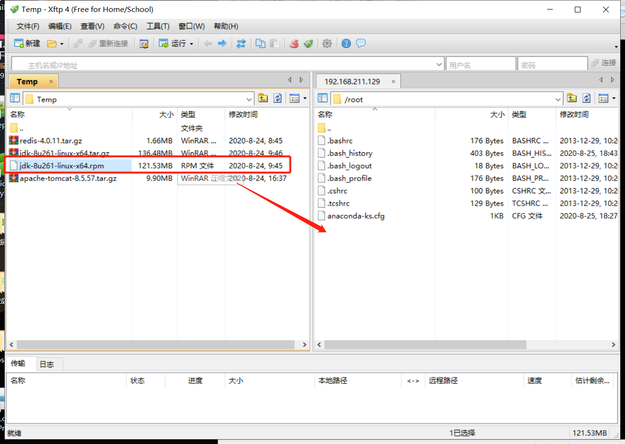Sort local files by the 大小 column header

(x=166, y=115)
